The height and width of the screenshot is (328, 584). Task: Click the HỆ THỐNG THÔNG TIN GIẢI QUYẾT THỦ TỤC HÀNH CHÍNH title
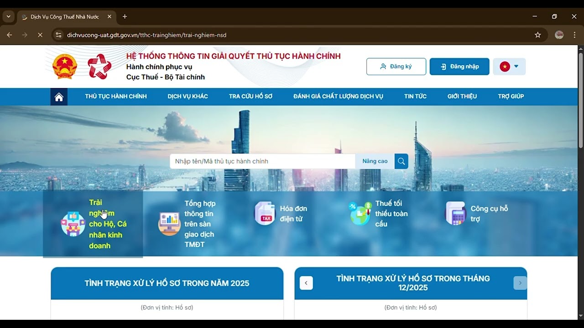(233, 56)
